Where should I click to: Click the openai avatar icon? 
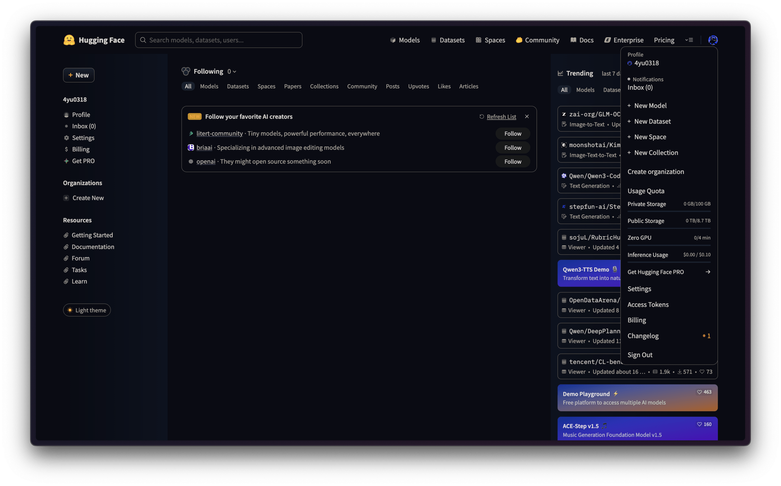click(x=191, y=162)
